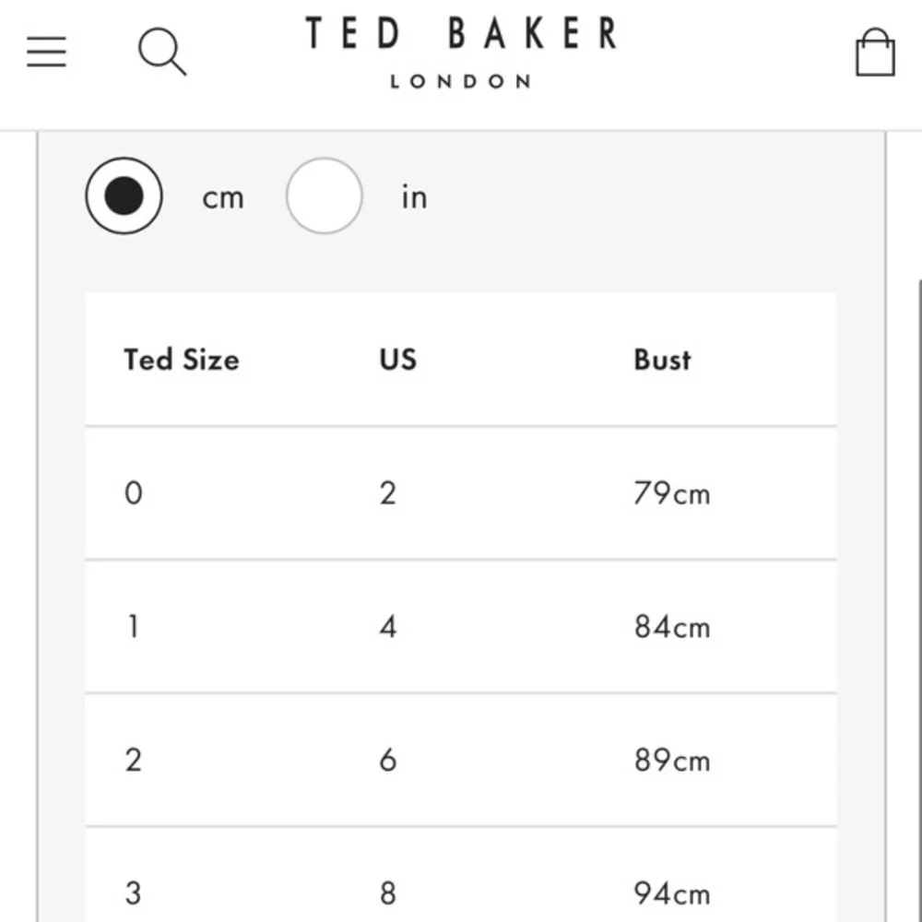Image resolution: width=922 pixels, height=922 pixels.
Task: Click the US size 4 cell
Action: [x=388, y=627]
